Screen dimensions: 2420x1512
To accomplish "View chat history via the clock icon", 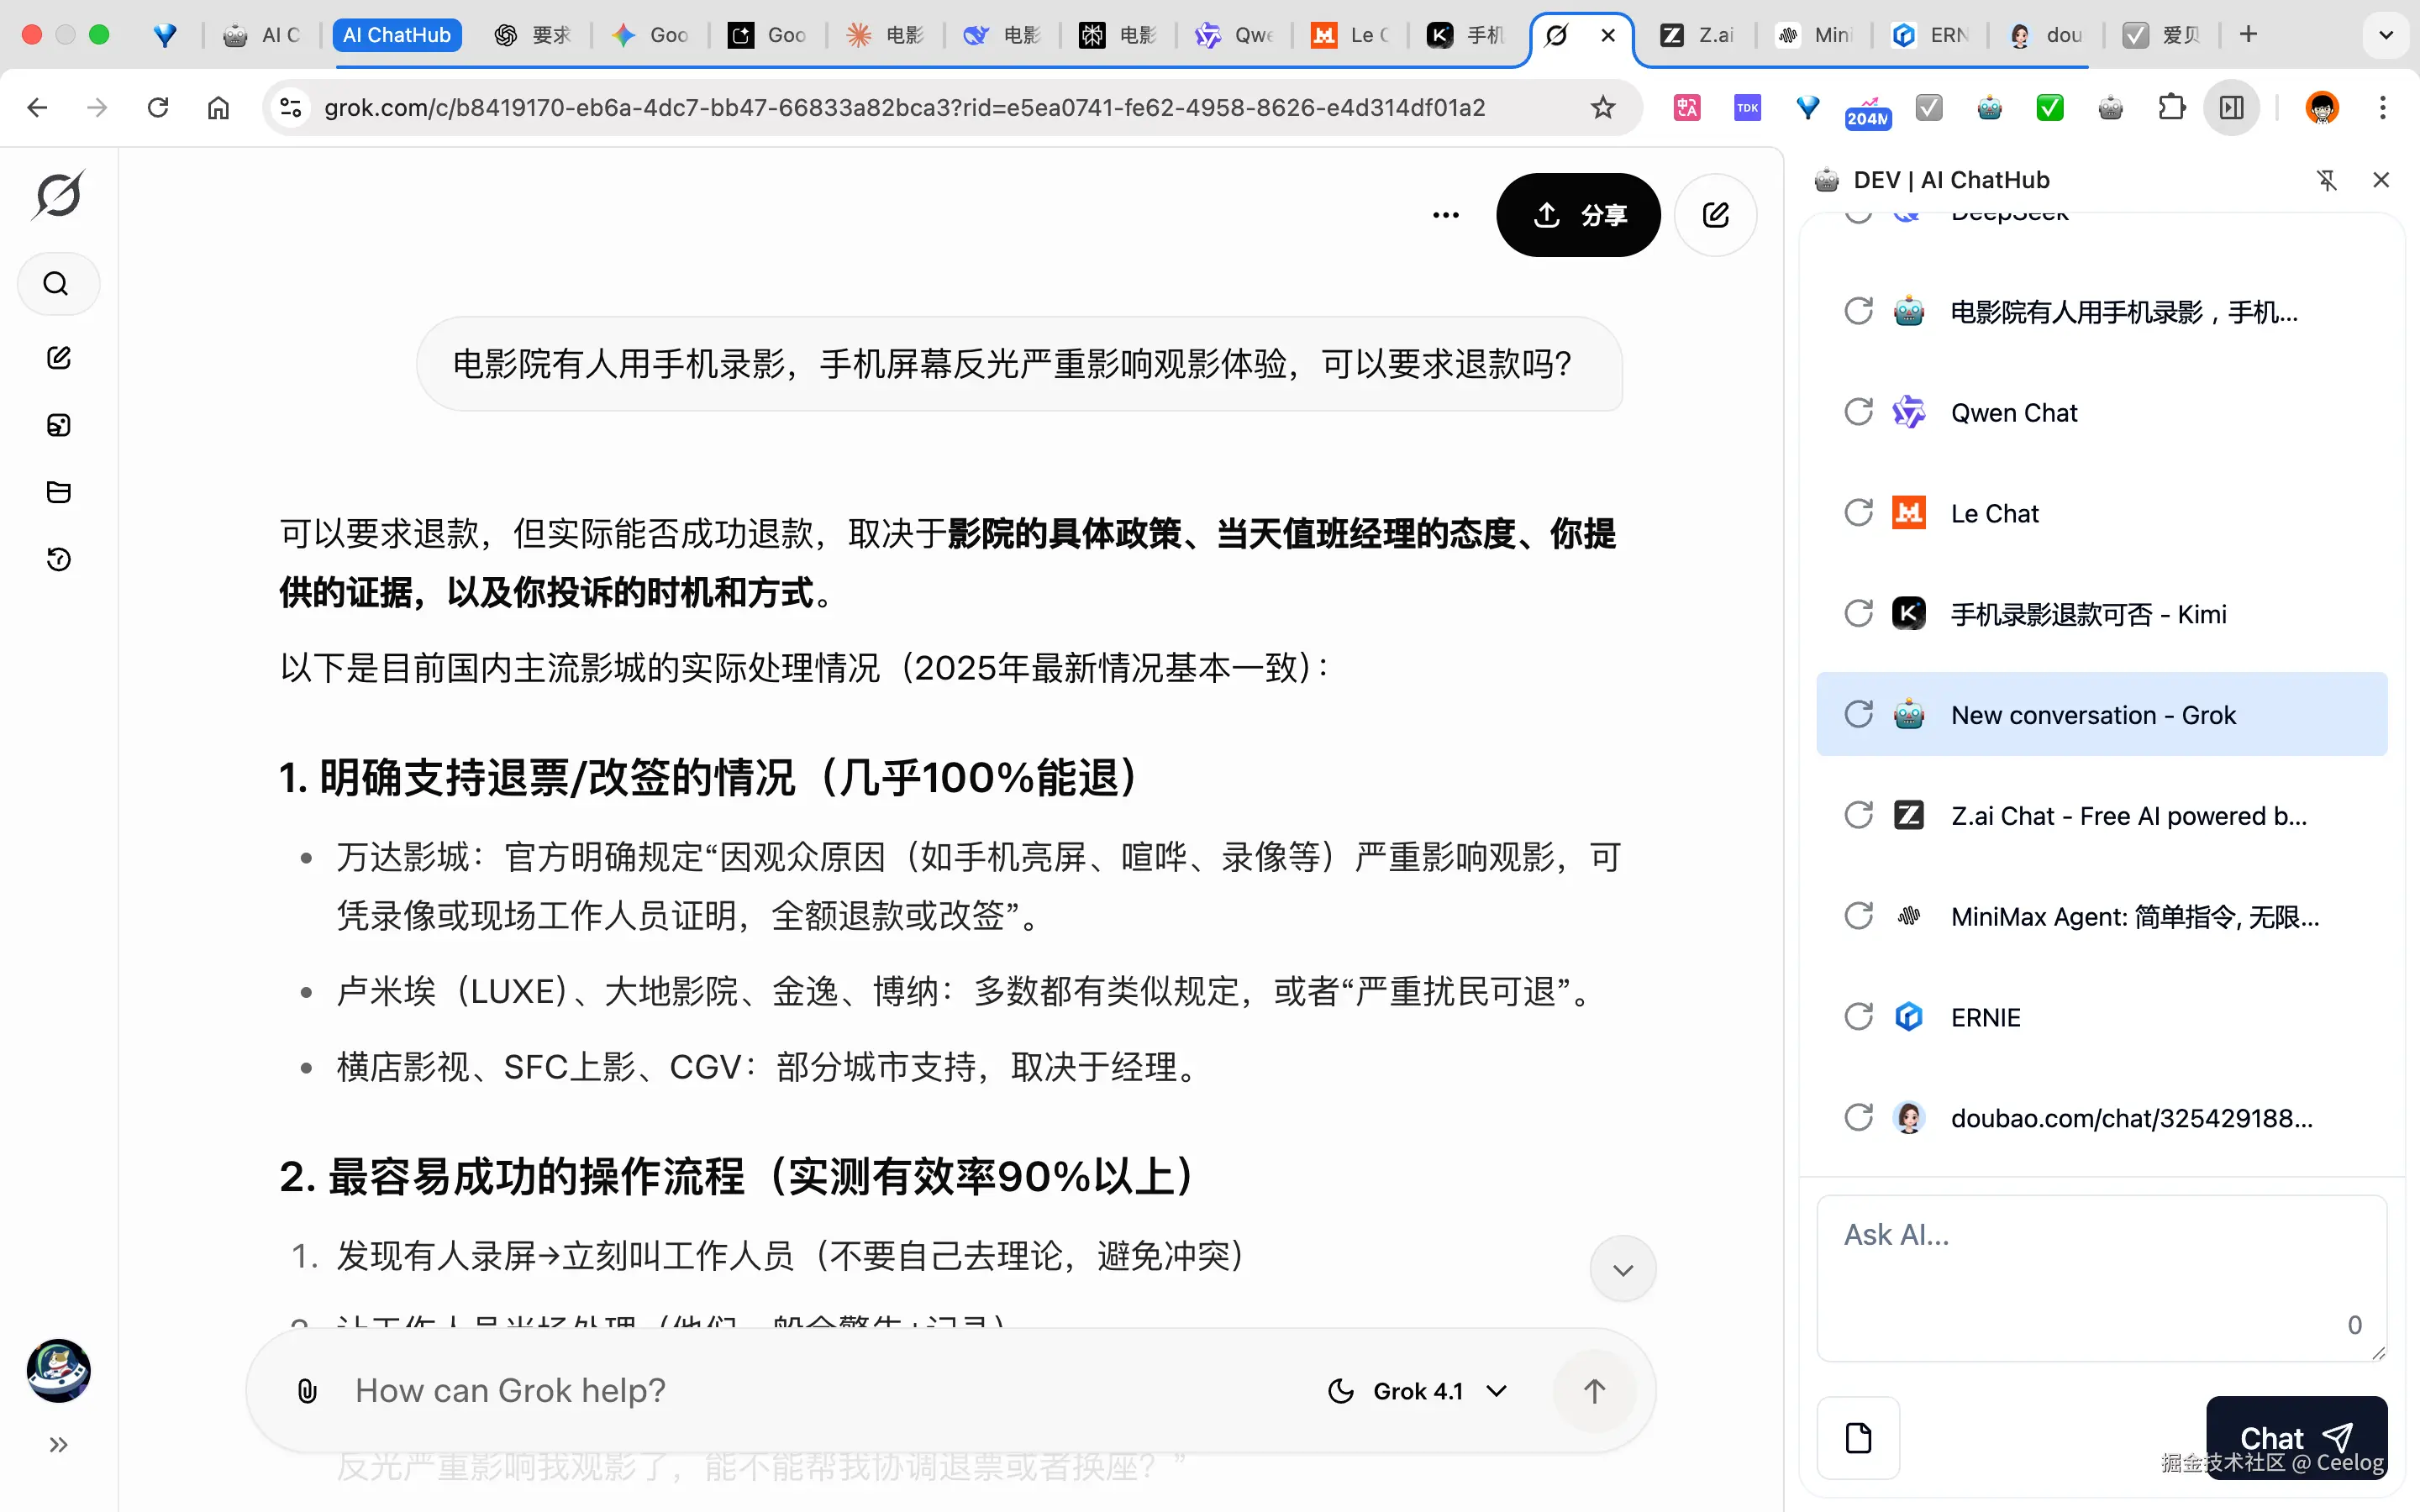I will point(58,559).
